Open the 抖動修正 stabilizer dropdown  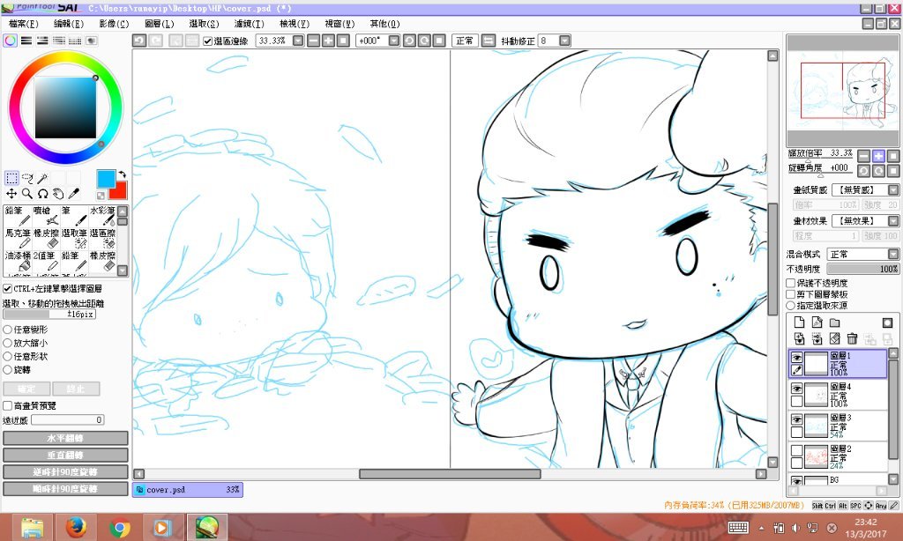pos(564,41)
